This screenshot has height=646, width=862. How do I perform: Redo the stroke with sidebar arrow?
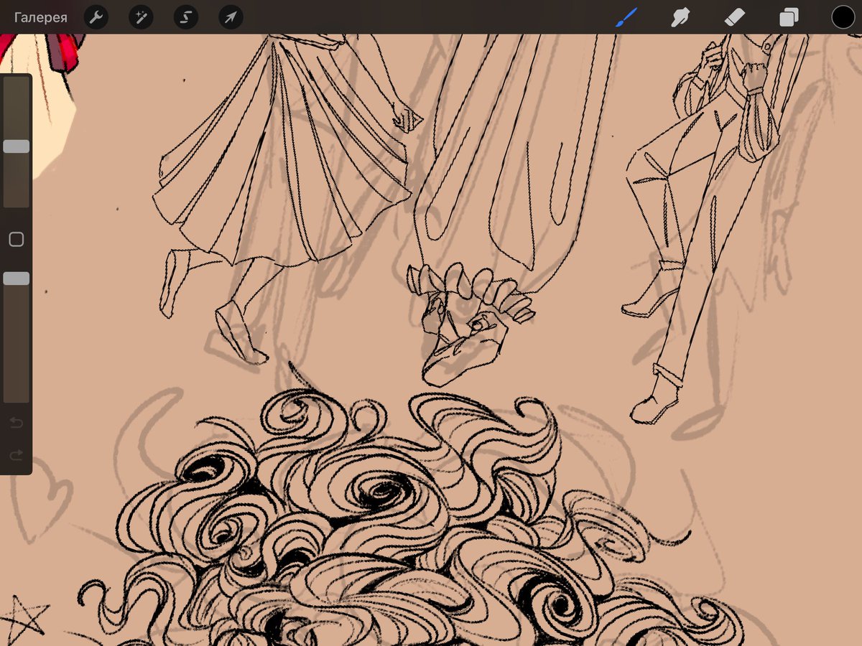(x=16, y=455)
